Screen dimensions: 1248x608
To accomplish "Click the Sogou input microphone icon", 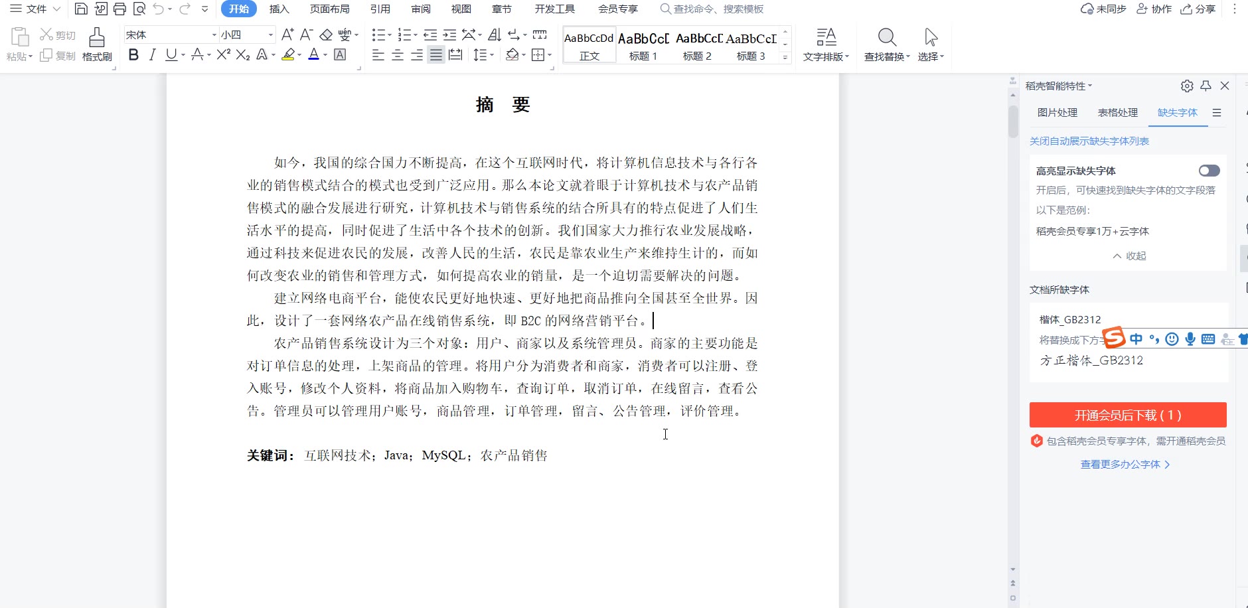I will point(1190,339).
